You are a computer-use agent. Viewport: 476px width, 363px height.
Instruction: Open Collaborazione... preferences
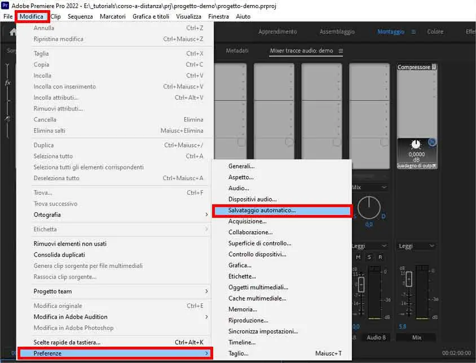click(x=282, y=232)
